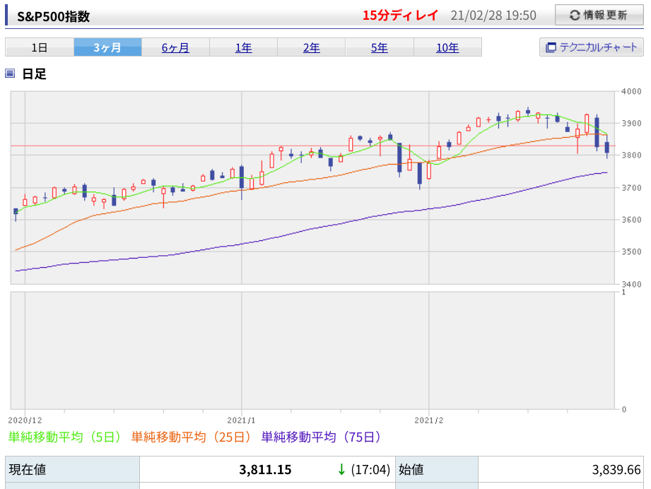Click the green down arrow indicator
The width and height of the screenshot is (651, 489).
[x=341, y=469]
